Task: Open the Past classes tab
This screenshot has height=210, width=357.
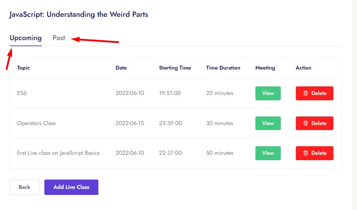Action: [x=59, y=38]
